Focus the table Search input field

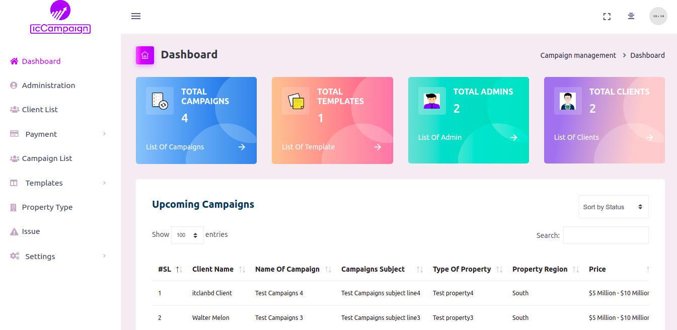coord(606,235)
